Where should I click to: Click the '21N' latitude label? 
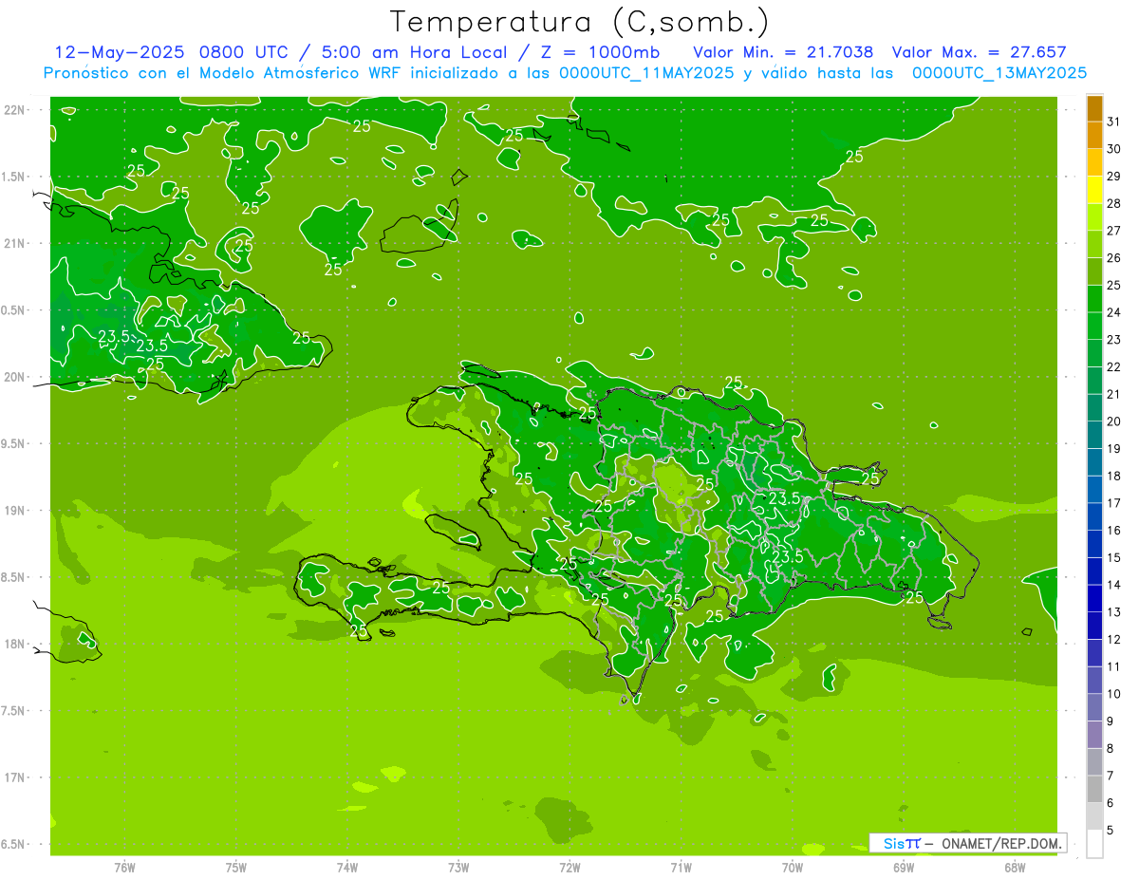click(16, 244)
